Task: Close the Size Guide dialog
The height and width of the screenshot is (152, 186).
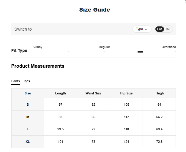Action: (x=185, y=1)
